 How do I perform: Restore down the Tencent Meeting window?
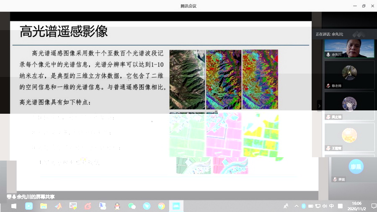click(364, 6)
